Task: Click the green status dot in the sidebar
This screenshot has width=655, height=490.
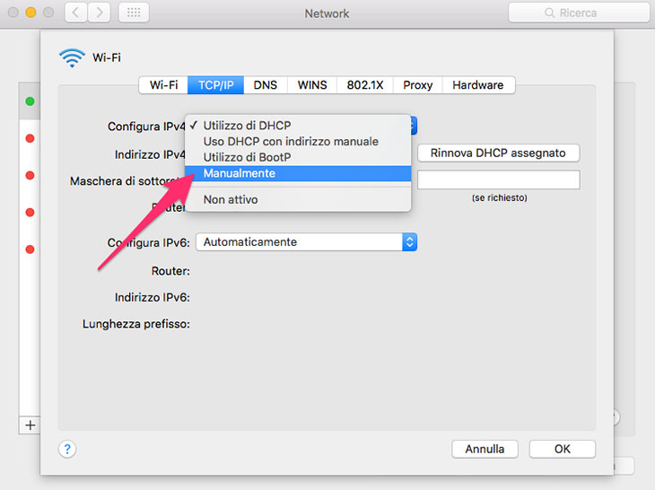Action: click(x=30, y=101)
